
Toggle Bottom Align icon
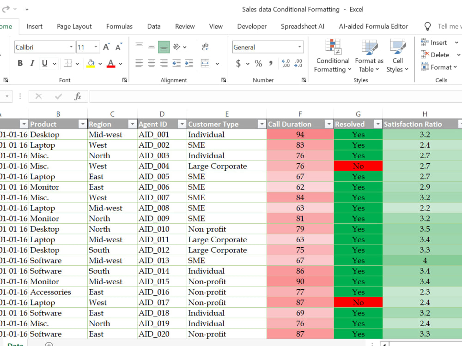pyautogui.click(x=164, y=47)
